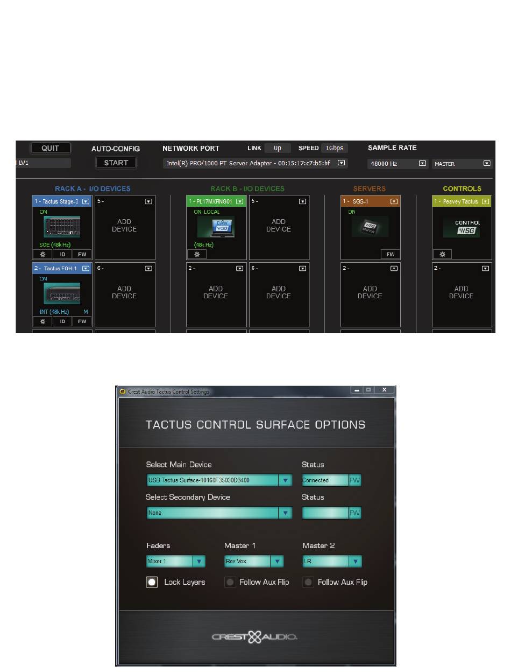Screen dimensions: 511x672
Task: Open Master 2 LR dropdown
Action: pyautogui.click(x=355, y=562)
